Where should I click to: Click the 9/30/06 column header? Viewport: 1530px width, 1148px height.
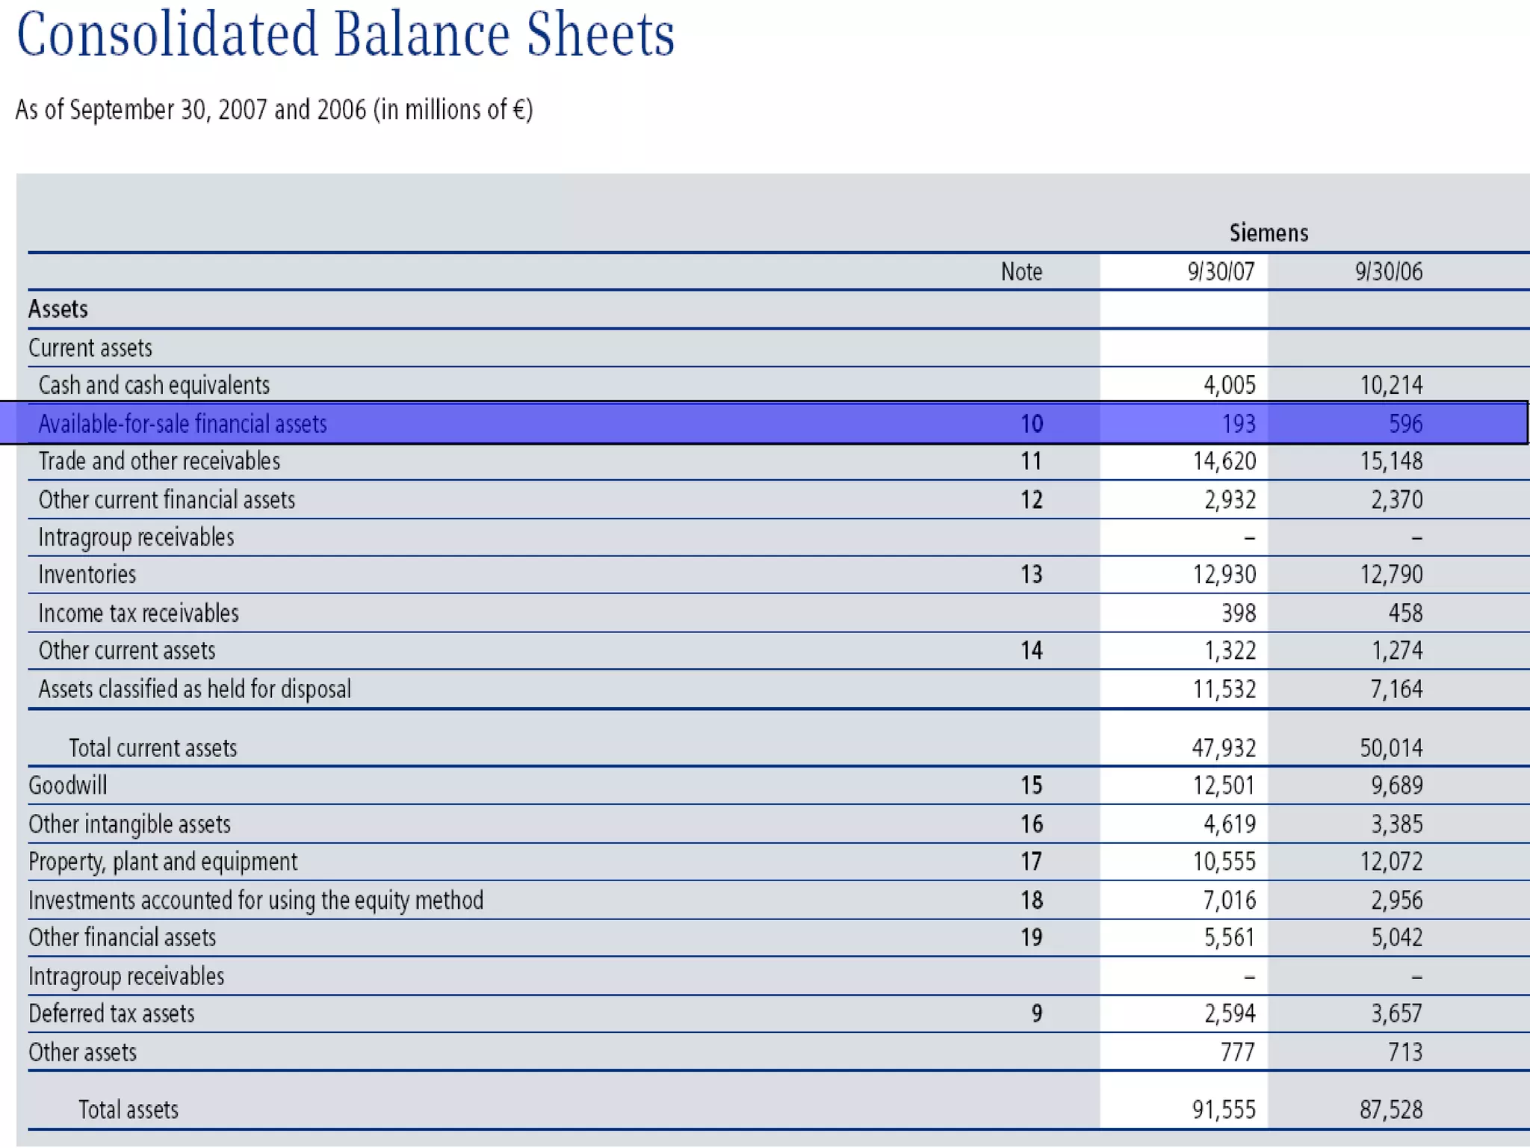click(1388, 271)
